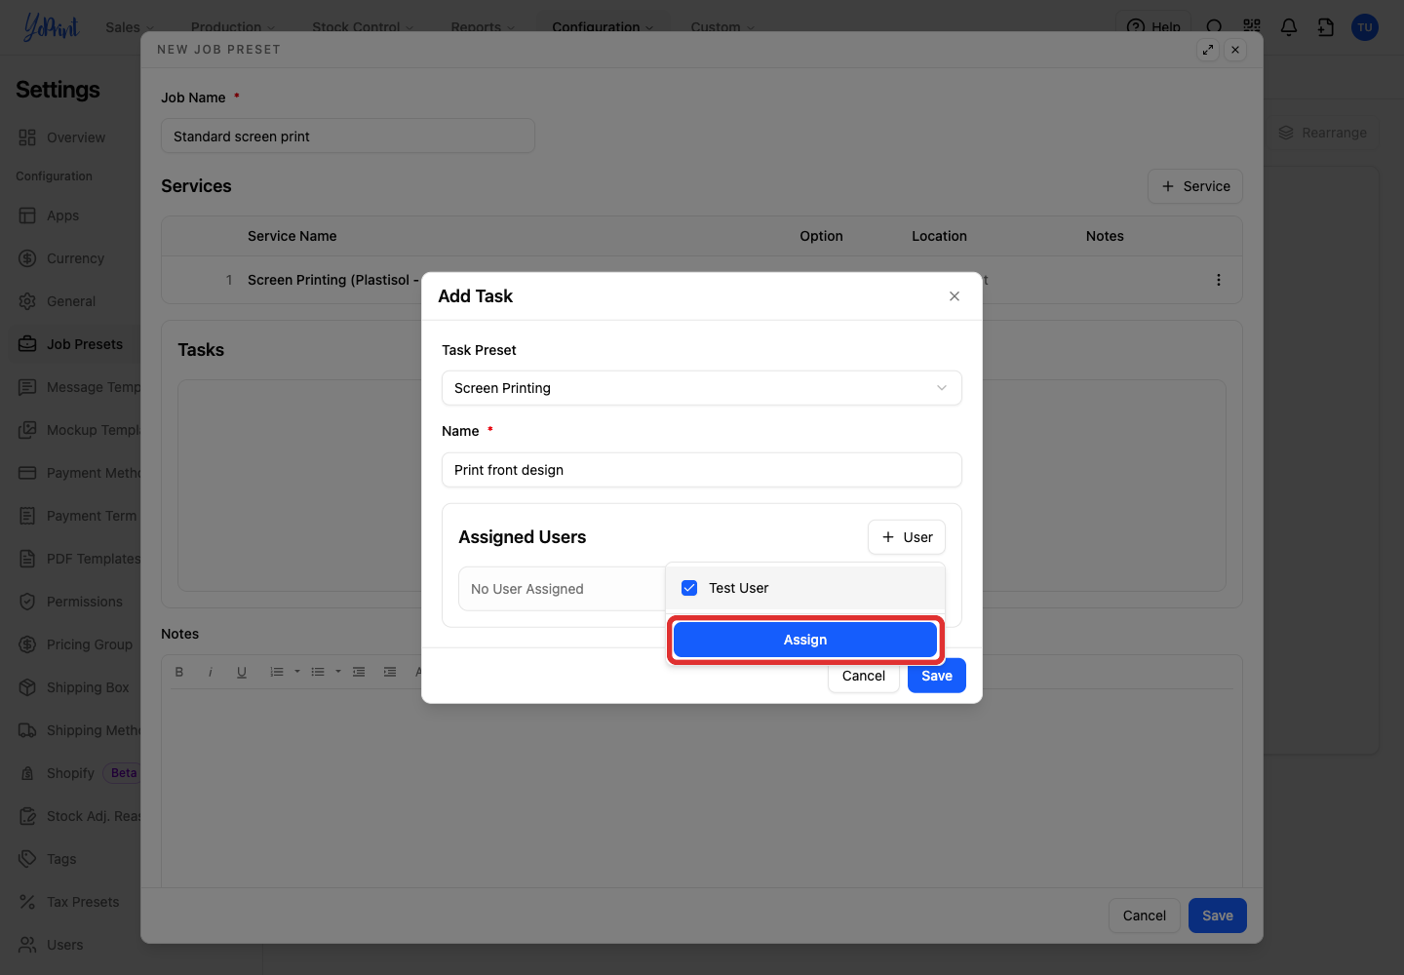The image size is (1404, 975).
Task: Click the Job Name input field
Action: click(348, 136)
